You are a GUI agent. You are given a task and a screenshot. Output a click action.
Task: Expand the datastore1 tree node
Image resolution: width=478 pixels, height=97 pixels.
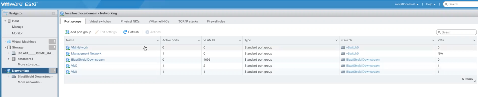click(9, 59)
